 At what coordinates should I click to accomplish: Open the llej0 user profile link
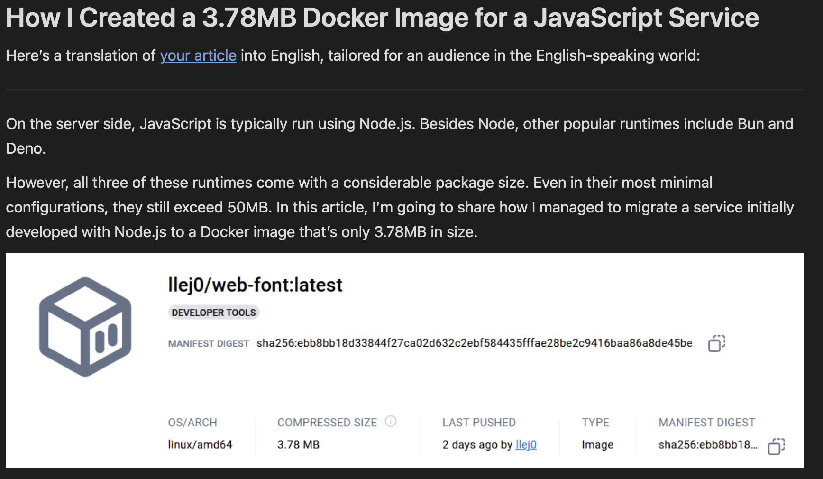pos(526,445)
